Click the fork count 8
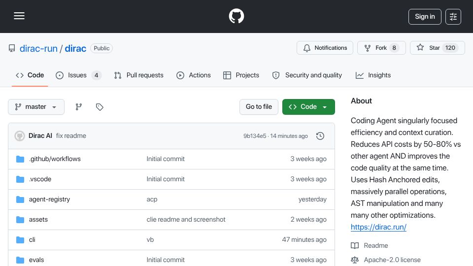Viewport: 473px width, 266px height. [x=394, y=48]
